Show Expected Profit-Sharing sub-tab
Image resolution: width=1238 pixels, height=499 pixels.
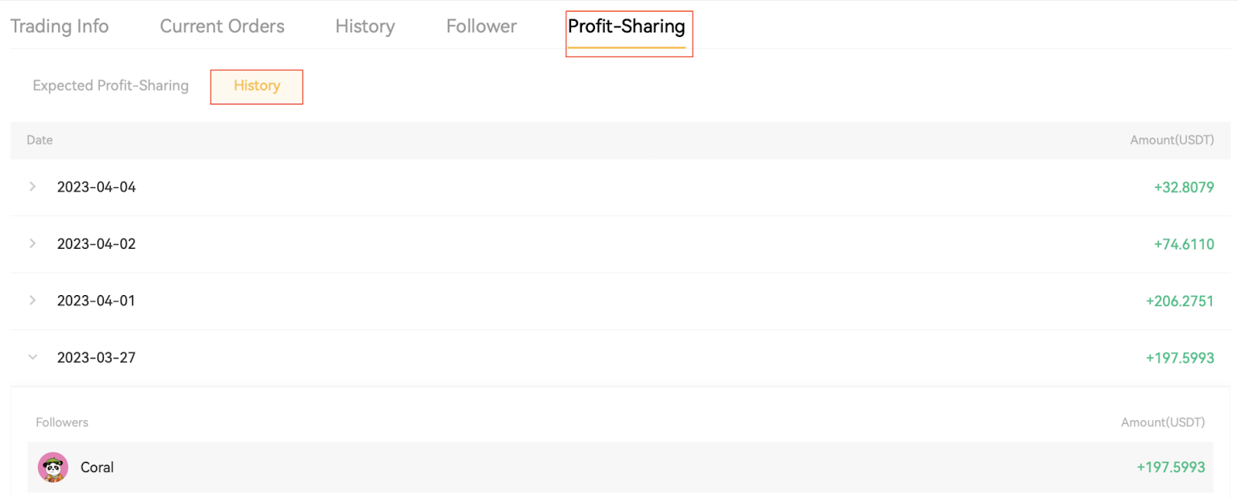(111, 86)
